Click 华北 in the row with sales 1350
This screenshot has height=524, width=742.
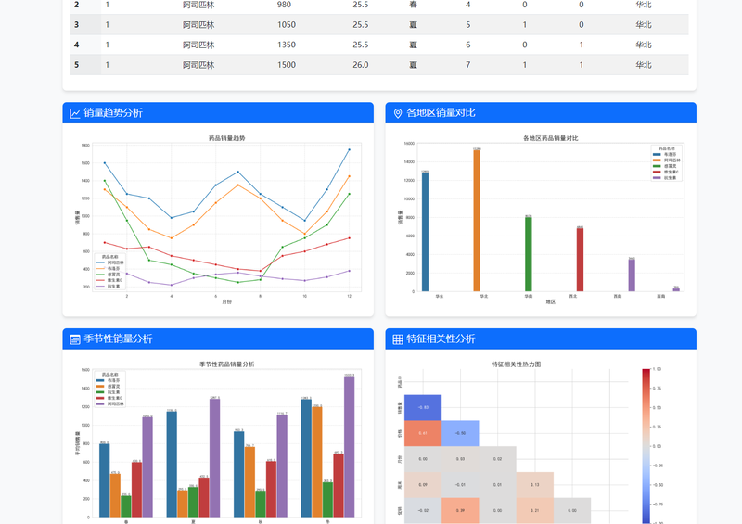tap(644, 45)
